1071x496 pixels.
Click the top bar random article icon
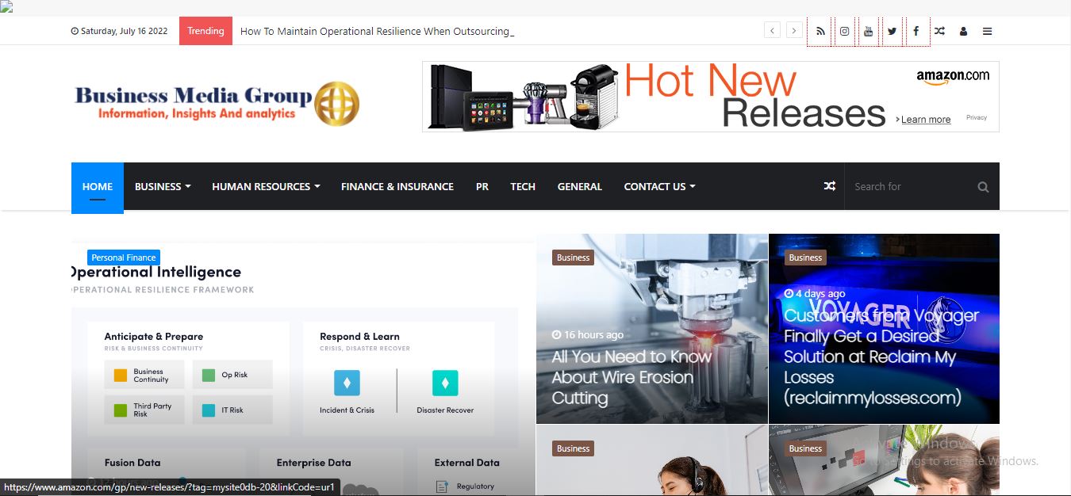939,32
